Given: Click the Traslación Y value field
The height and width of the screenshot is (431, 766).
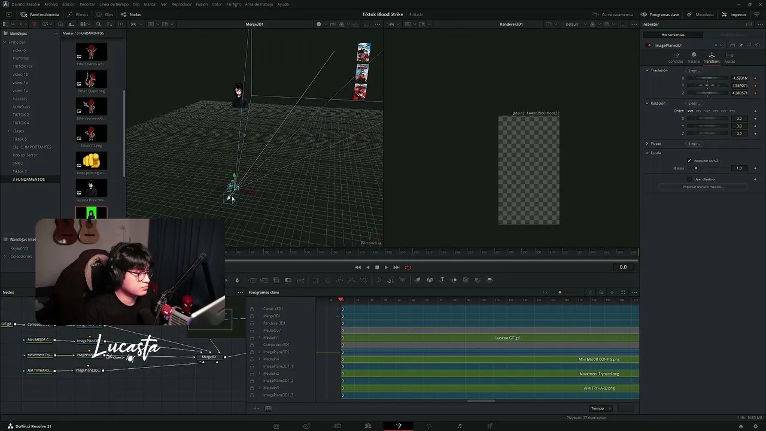Looking at the screenshot, I should (740, 86).
